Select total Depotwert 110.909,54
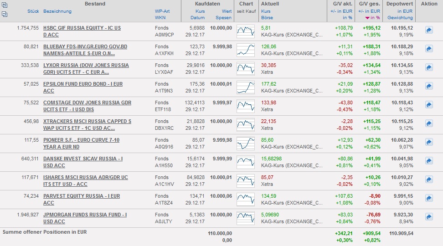 click(x=401, y=233)
